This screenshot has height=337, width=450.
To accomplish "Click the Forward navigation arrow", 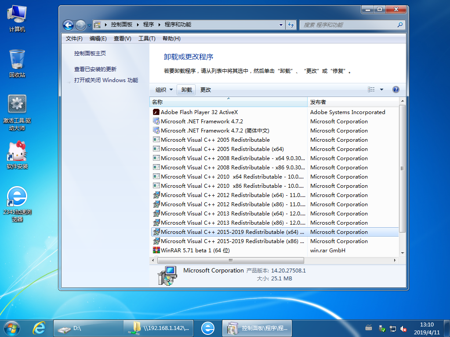I will (x=80, y=25).
